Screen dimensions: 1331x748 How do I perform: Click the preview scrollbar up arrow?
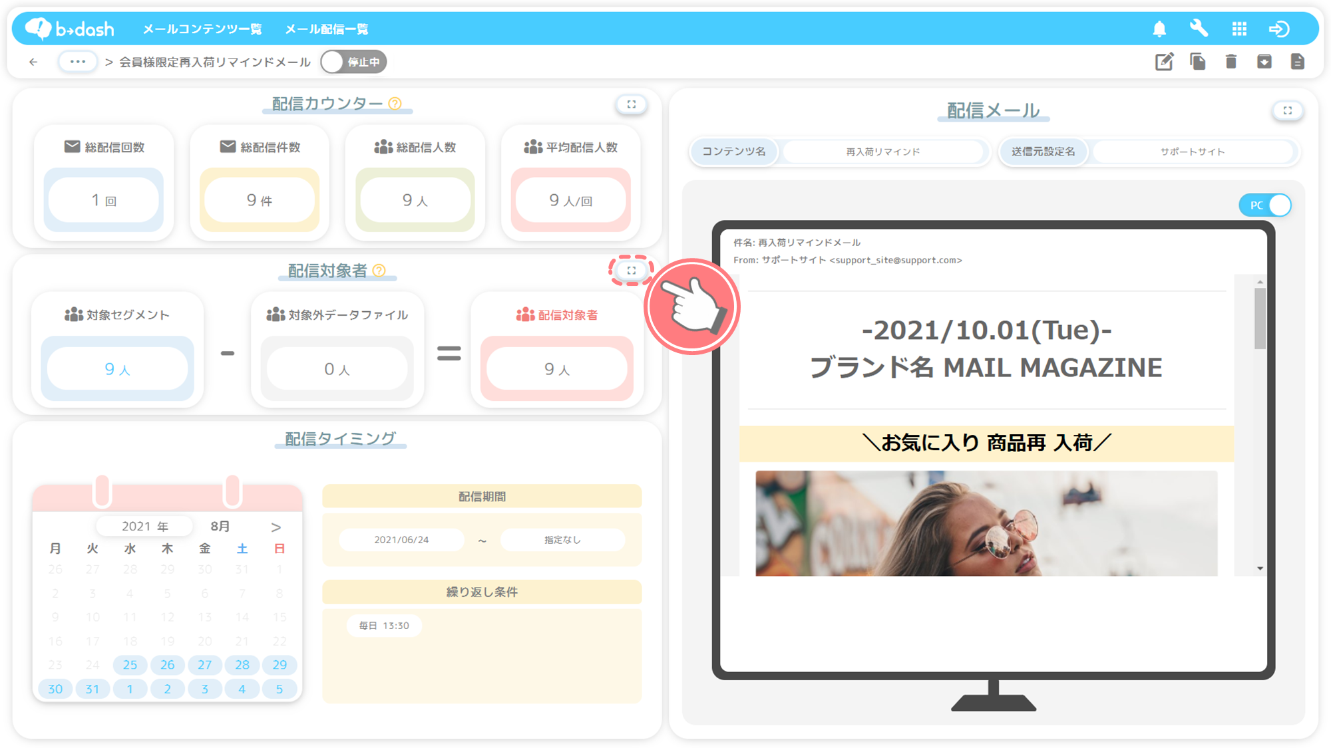click(1260, 282)
